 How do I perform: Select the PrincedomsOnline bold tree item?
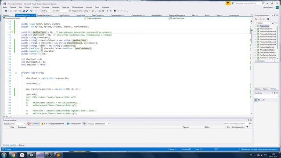(267, 50)
